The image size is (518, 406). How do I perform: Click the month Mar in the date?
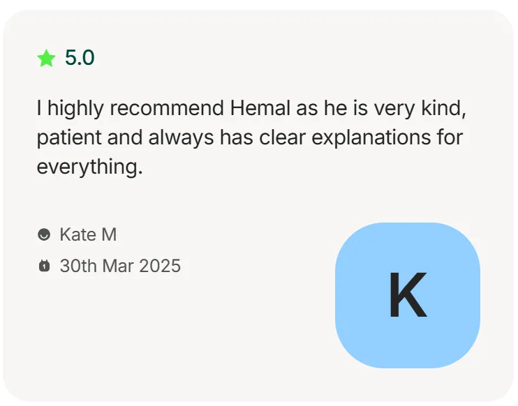(x=118, y=266)
